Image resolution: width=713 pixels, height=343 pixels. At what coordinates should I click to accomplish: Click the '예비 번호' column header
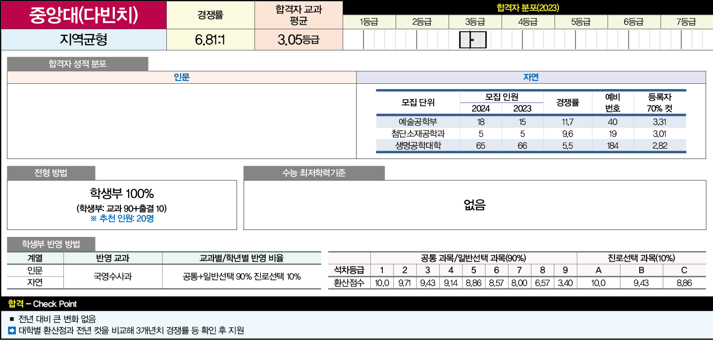(612, 103)
